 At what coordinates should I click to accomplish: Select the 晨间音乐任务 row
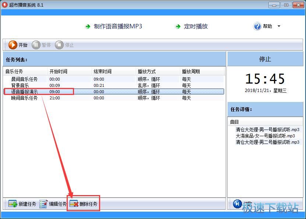114,79
